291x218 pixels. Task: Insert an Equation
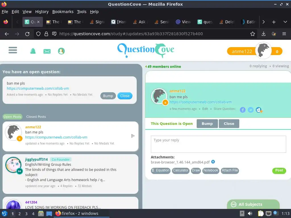(161, 170)
